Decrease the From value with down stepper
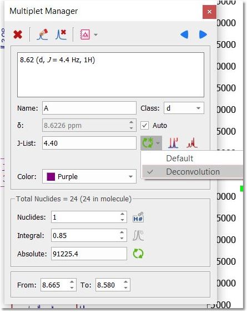This screenshot has height=312, width=247. (72, 288)
